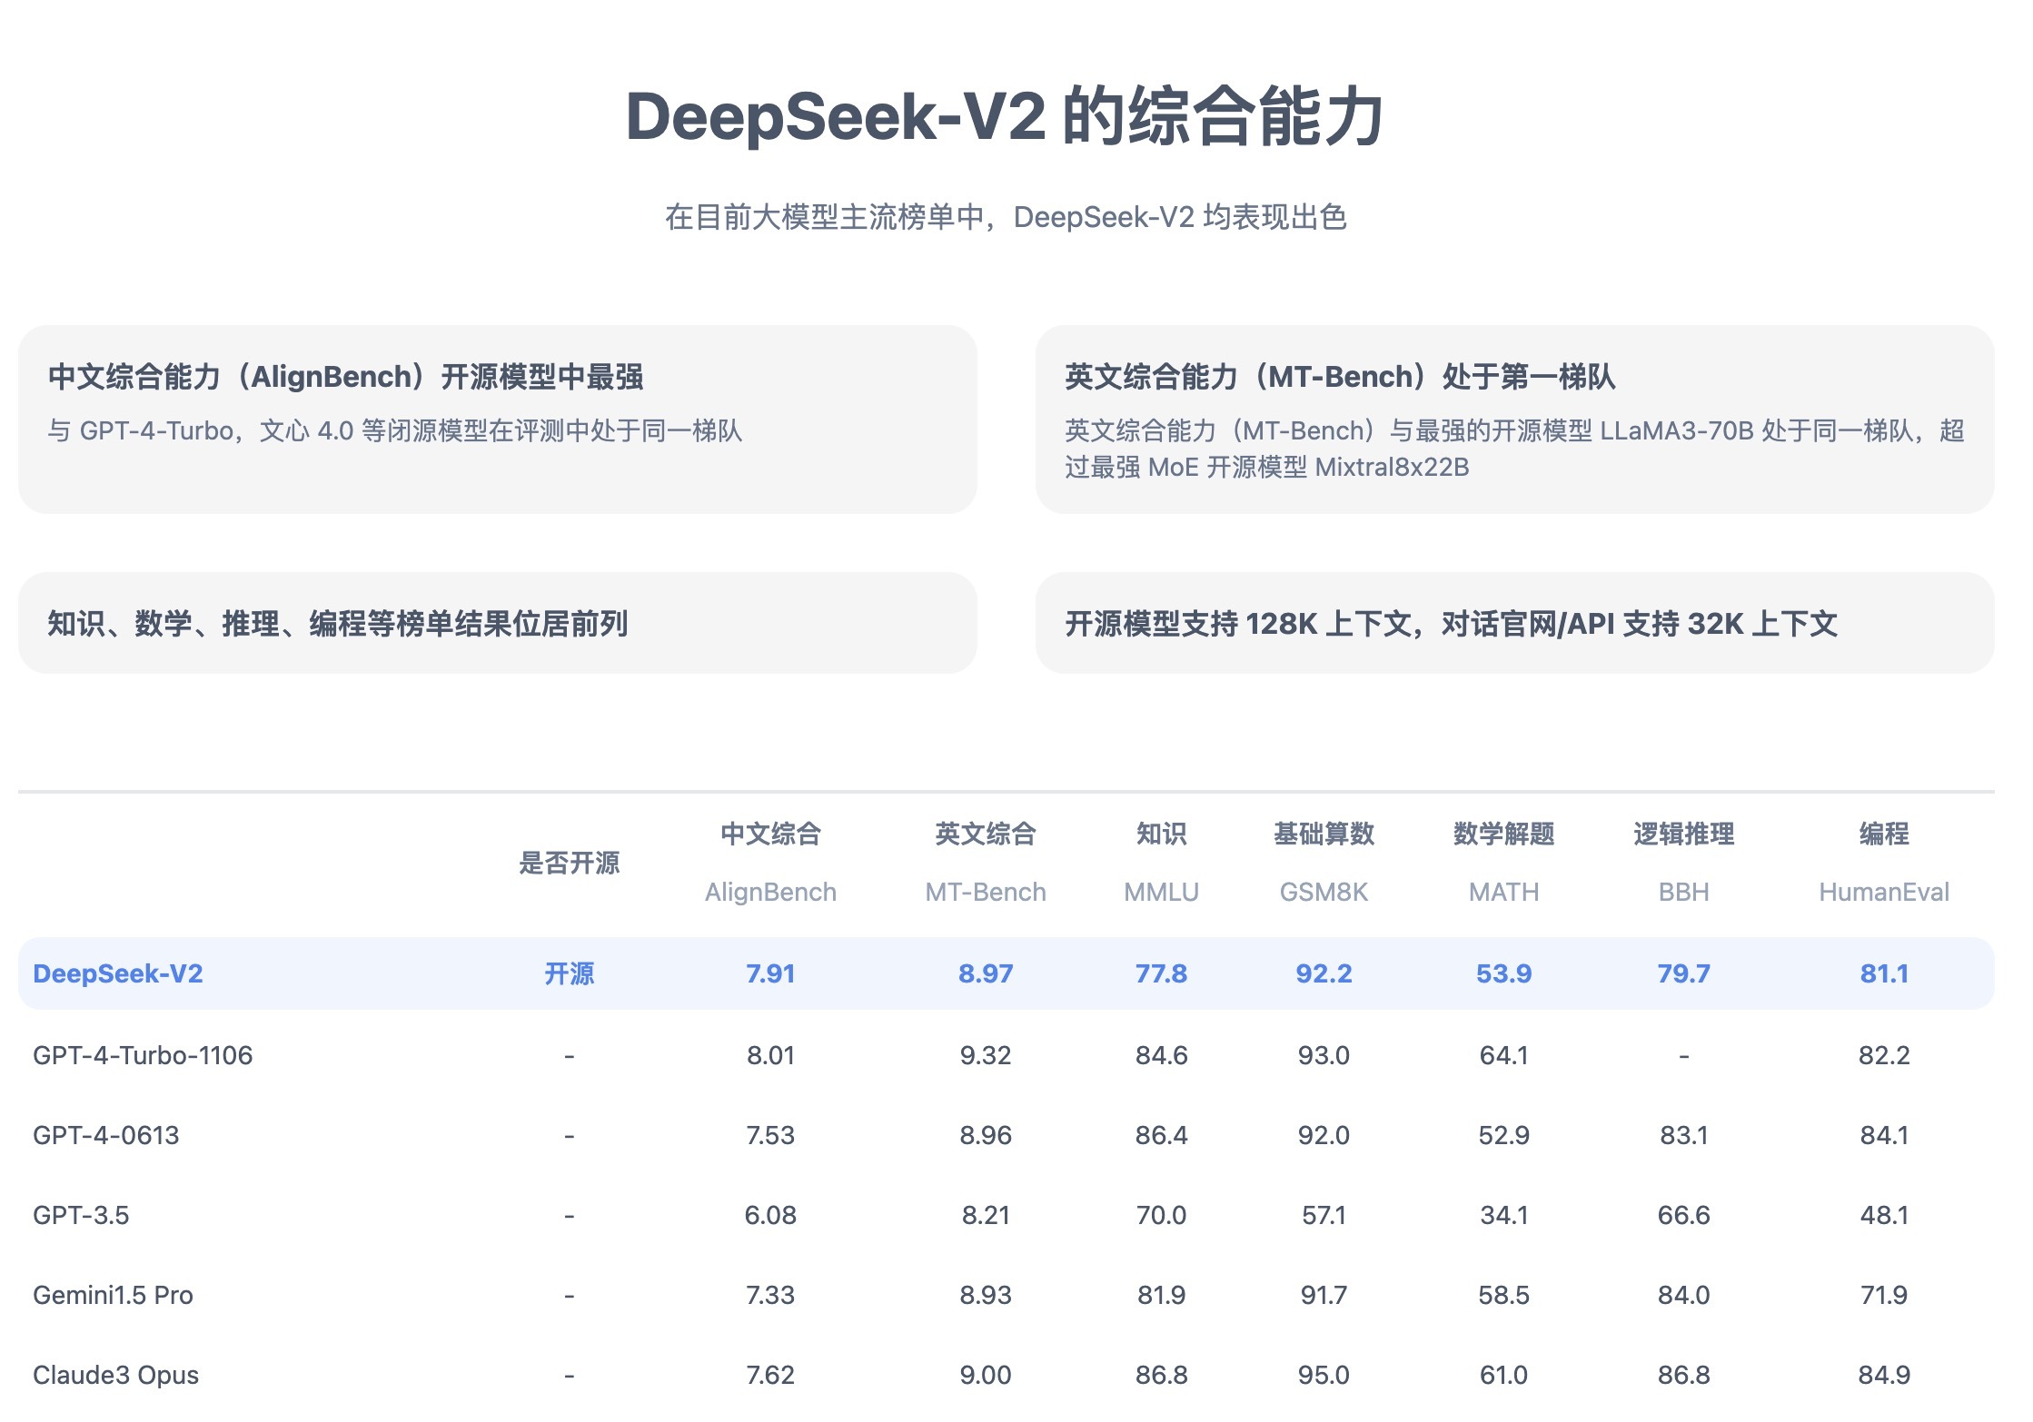Click GPT-4-Turbo-1106 MATH score 64.1

(1503, 1055)
